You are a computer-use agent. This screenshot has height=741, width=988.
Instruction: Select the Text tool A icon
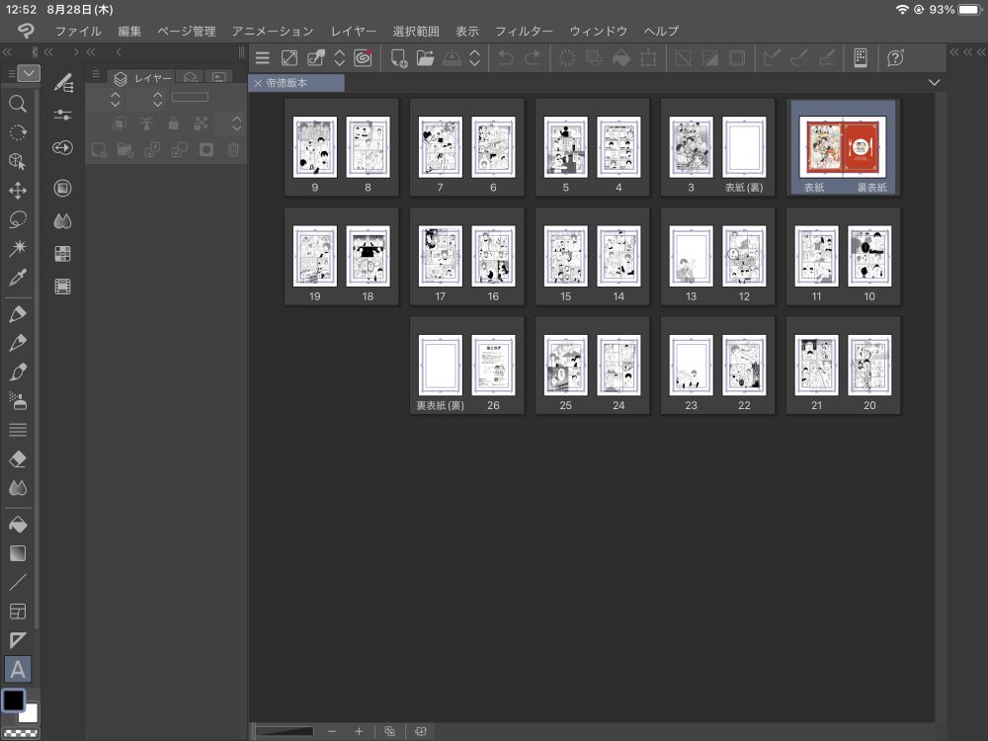pyautogui.click(x=18, y=669)
